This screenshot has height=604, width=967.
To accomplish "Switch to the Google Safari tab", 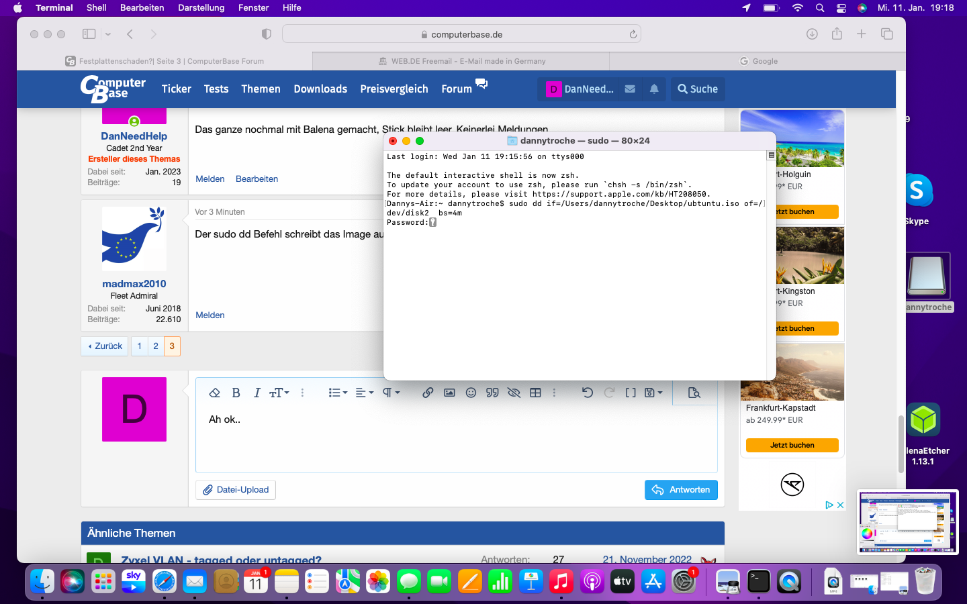I will tap(758, 61).
